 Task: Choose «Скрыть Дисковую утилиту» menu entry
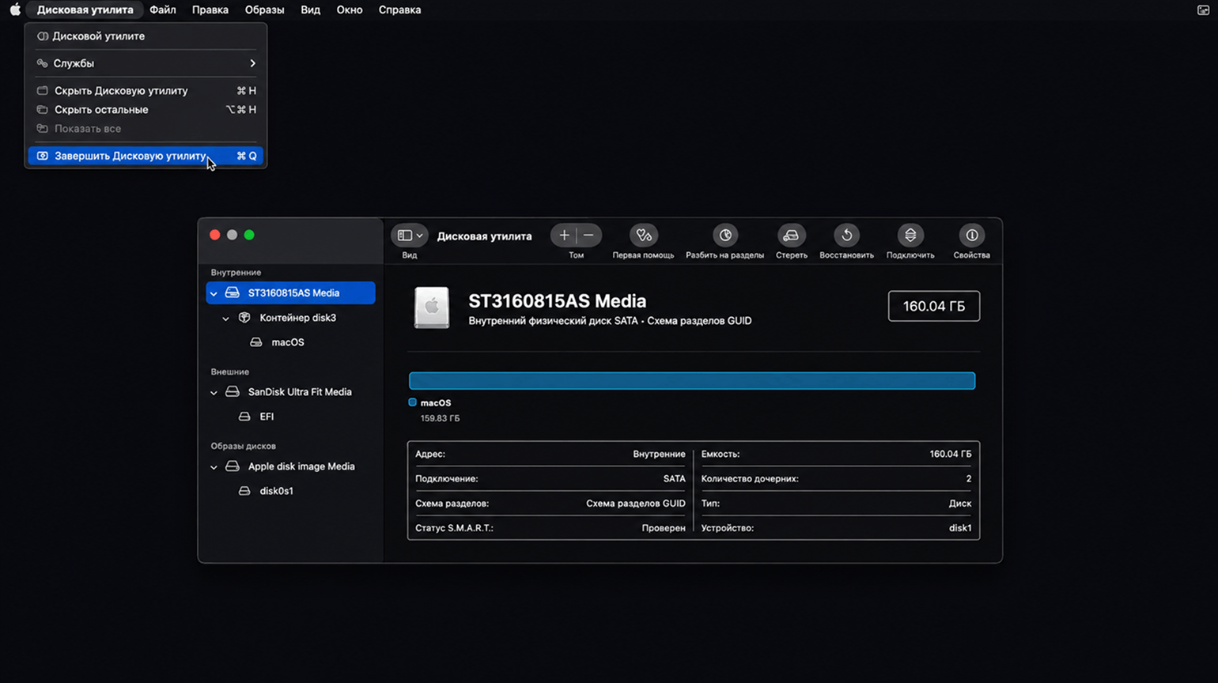146,91
